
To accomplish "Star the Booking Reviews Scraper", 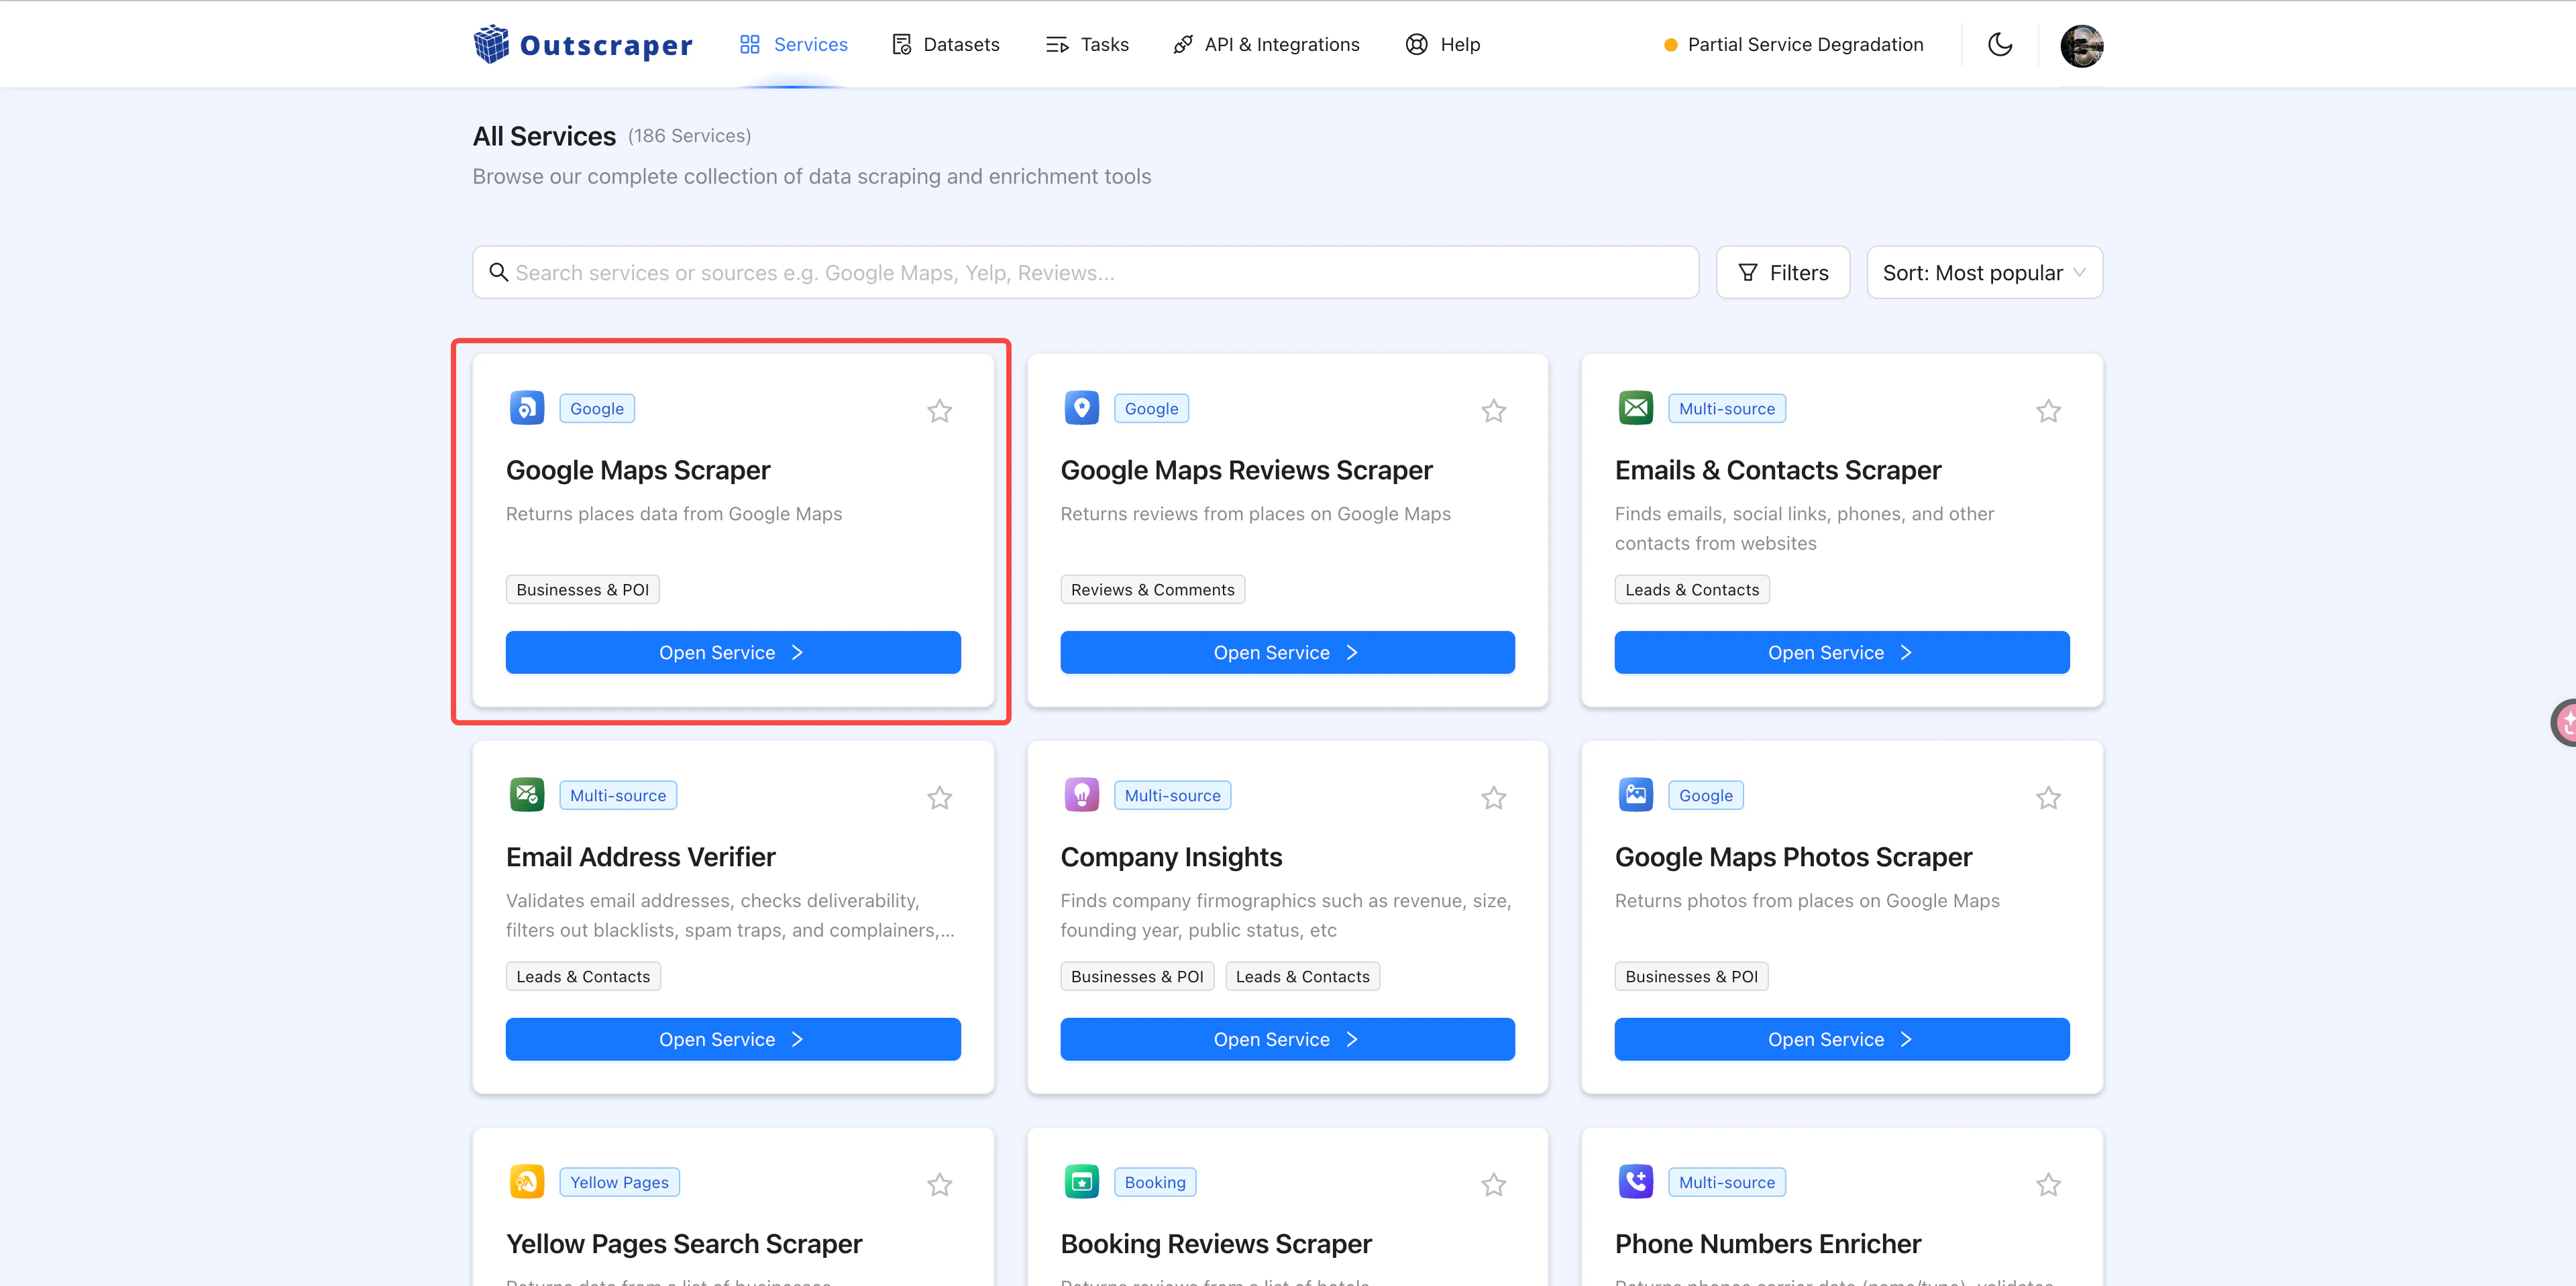I will pyautogui.click(x=1494, y=1184).
